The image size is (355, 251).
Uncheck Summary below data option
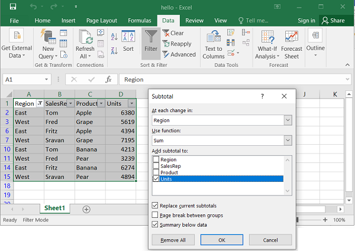(x=156, y=224)
